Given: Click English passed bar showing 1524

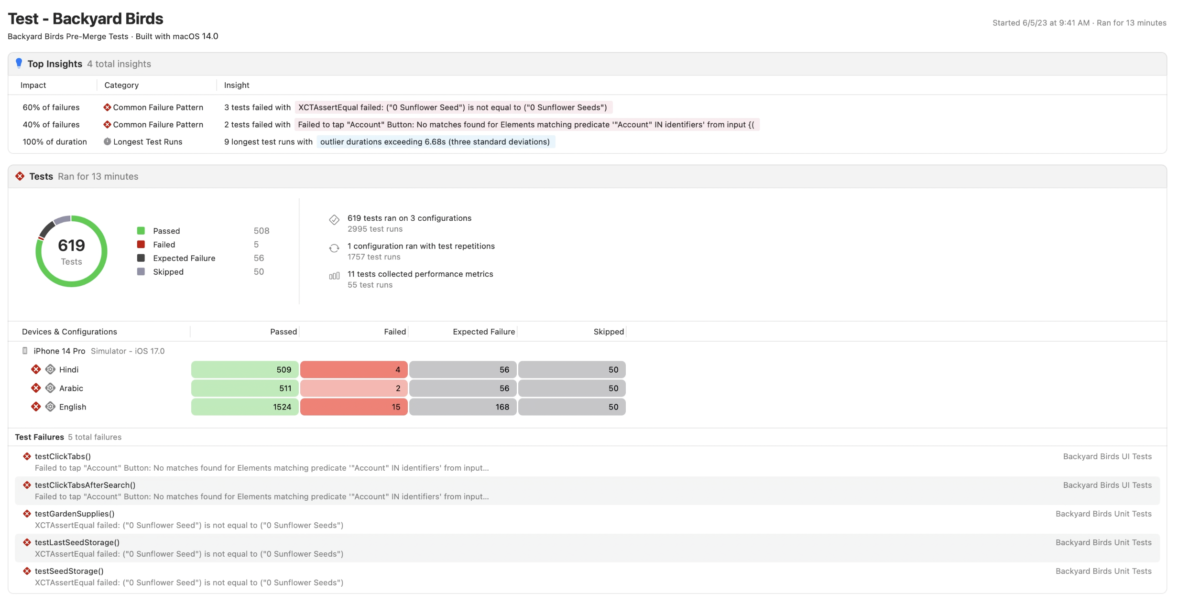Looking at the screenshot, I should (x=245, y=407).
